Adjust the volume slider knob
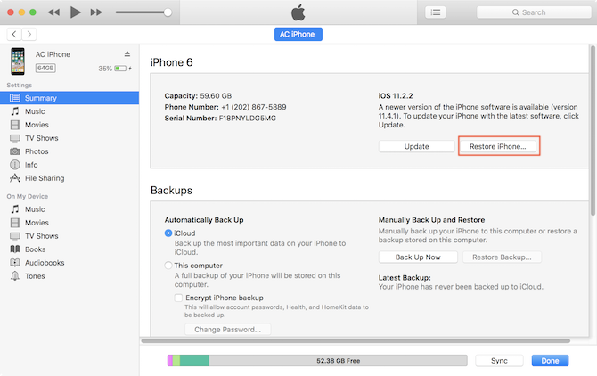597x376 pixels. [168, 12]
